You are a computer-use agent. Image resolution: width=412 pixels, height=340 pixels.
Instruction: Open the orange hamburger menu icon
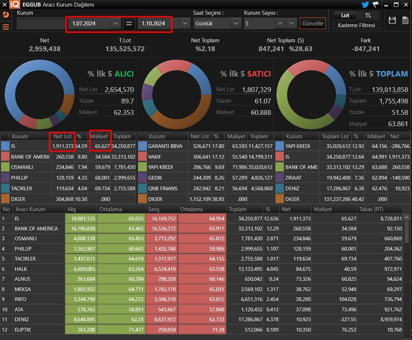click(6, 26)
